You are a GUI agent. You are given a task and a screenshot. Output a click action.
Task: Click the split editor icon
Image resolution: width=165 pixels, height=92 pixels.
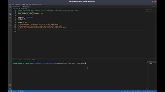[153, 7]
